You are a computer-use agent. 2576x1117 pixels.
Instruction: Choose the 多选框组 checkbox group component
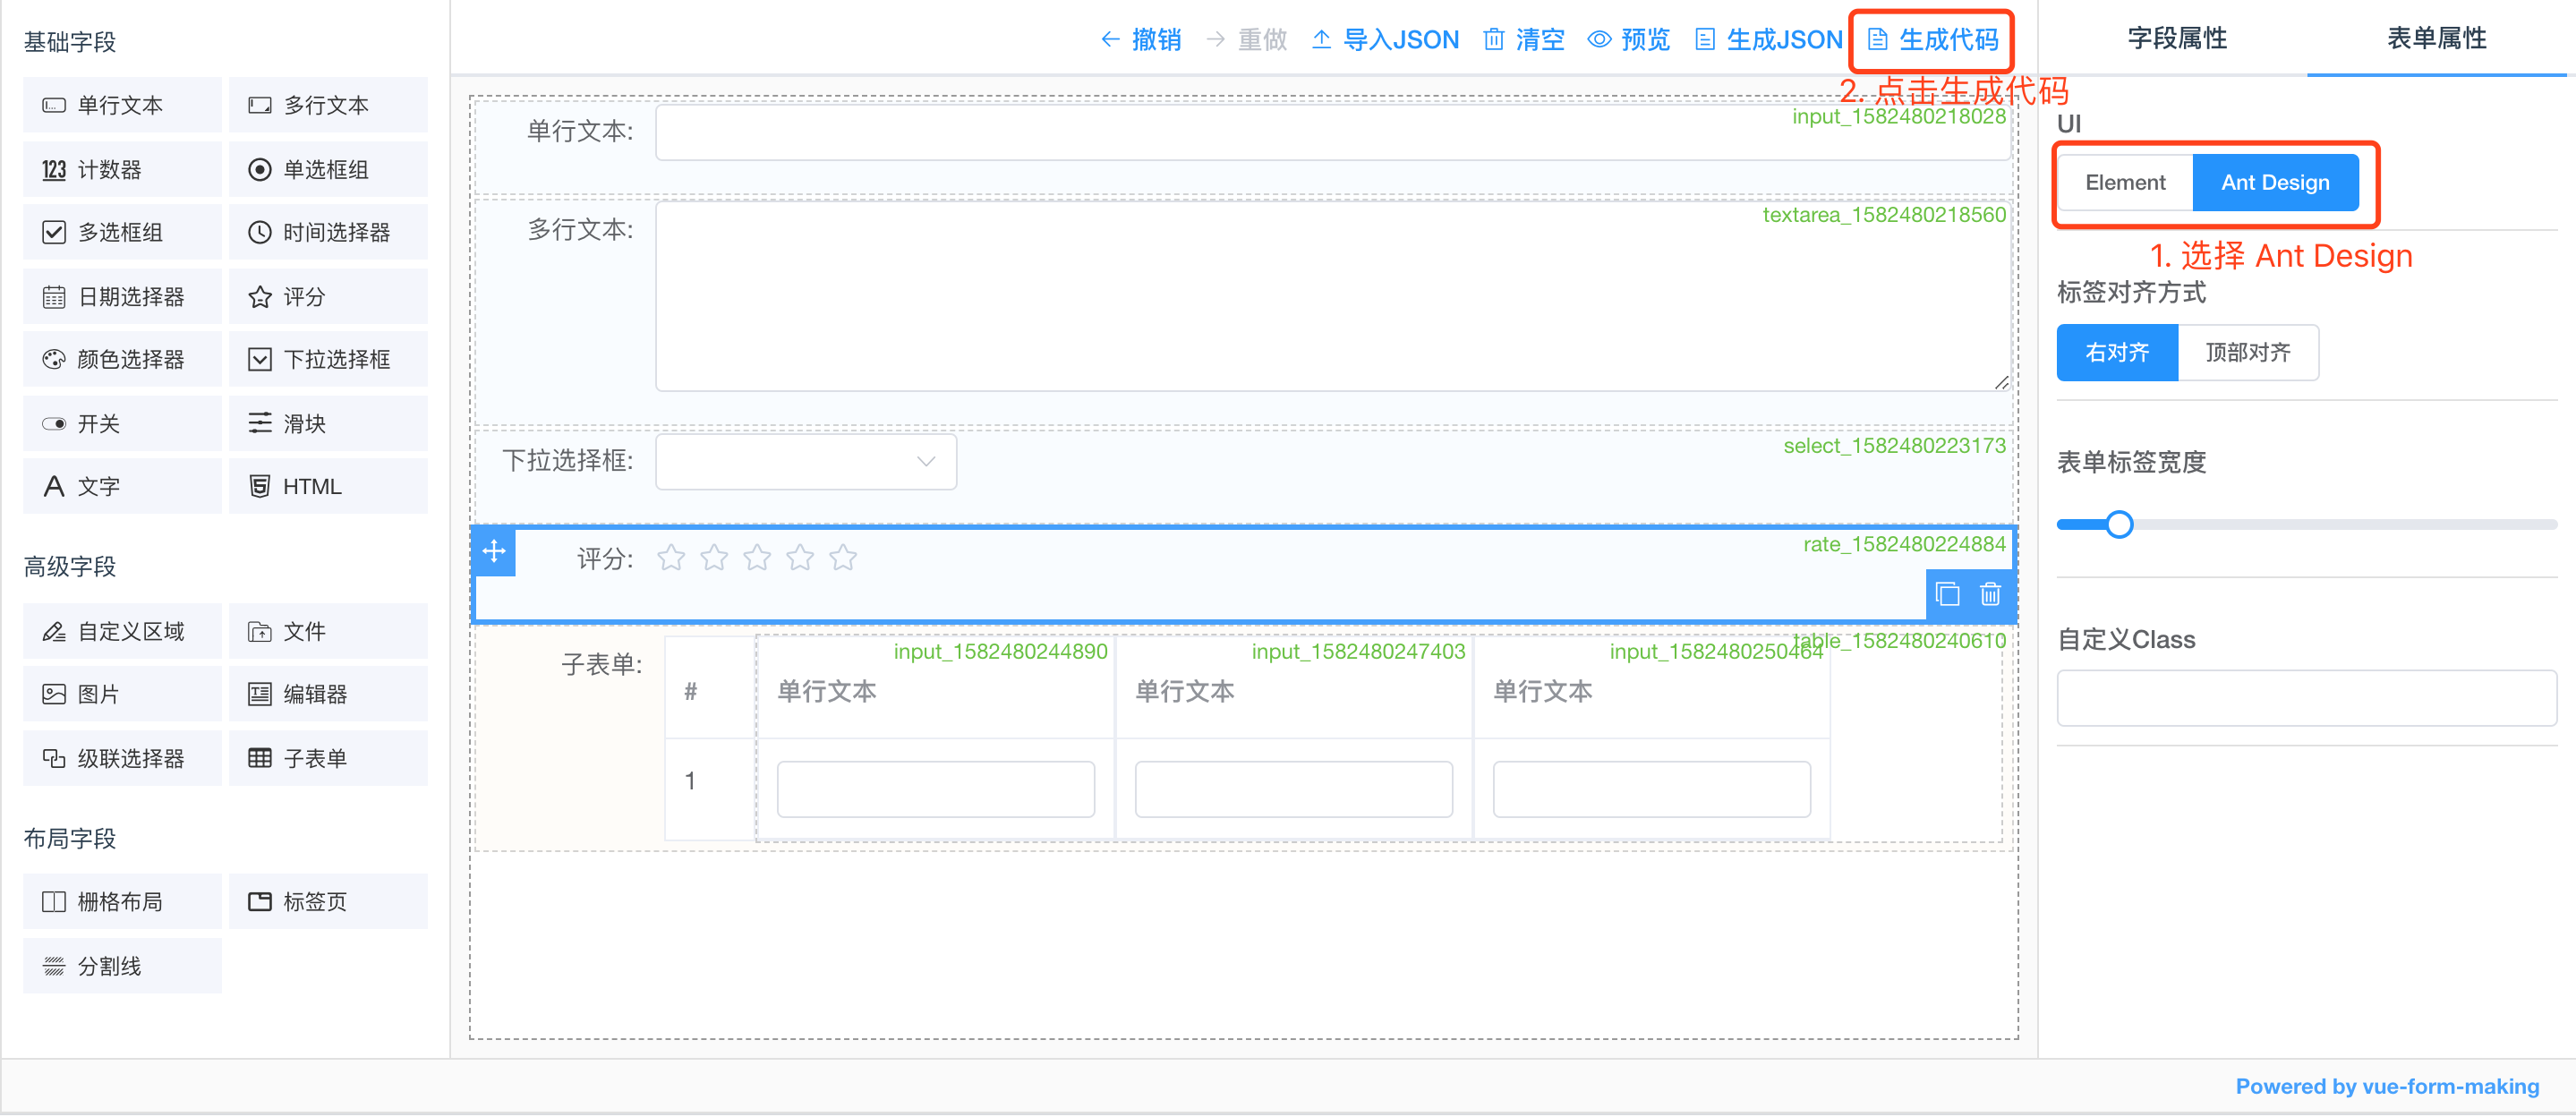(122, 232)
